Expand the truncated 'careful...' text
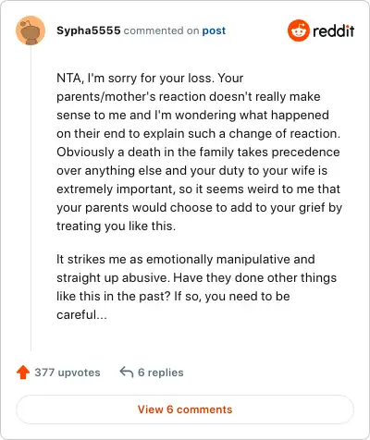 (81, 314)
